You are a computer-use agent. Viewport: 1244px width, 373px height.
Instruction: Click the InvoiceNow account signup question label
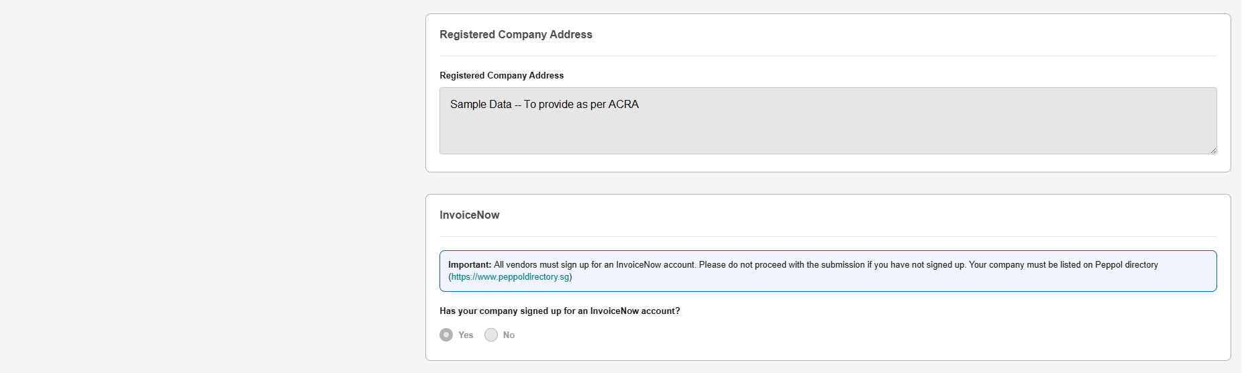[x=560, y=311]
